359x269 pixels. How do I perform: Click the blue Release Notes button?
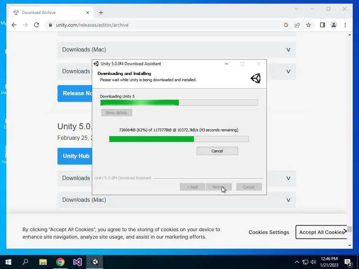(x=75, y=93)
